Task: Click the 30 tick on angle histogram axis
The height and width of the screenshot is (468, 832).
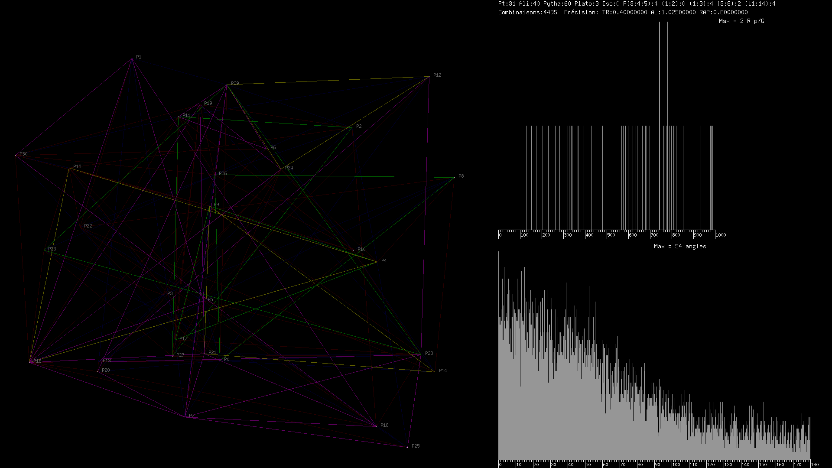Action: 553,465
